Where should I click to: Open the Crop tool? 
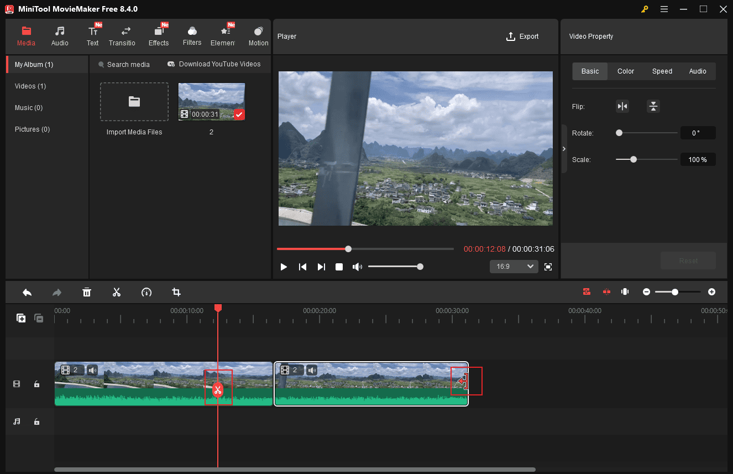(176, 291)
